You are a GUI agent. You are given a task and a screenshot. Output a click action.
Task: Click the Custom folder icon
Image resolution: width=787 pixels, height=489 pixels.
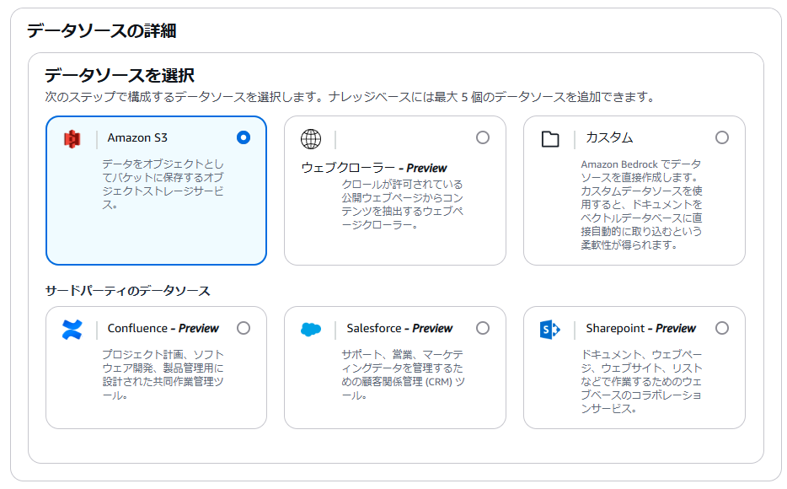pyautogui.click(x=550, y=139)
